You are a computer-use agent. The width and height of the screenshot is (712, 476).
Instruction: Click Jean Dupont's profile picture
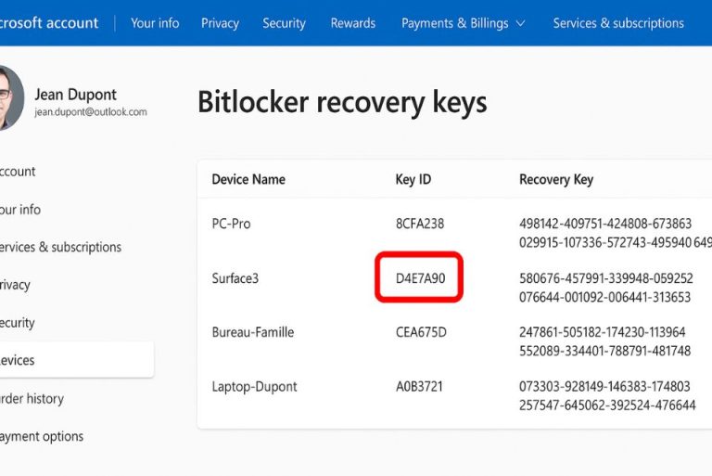click(11, 97)
